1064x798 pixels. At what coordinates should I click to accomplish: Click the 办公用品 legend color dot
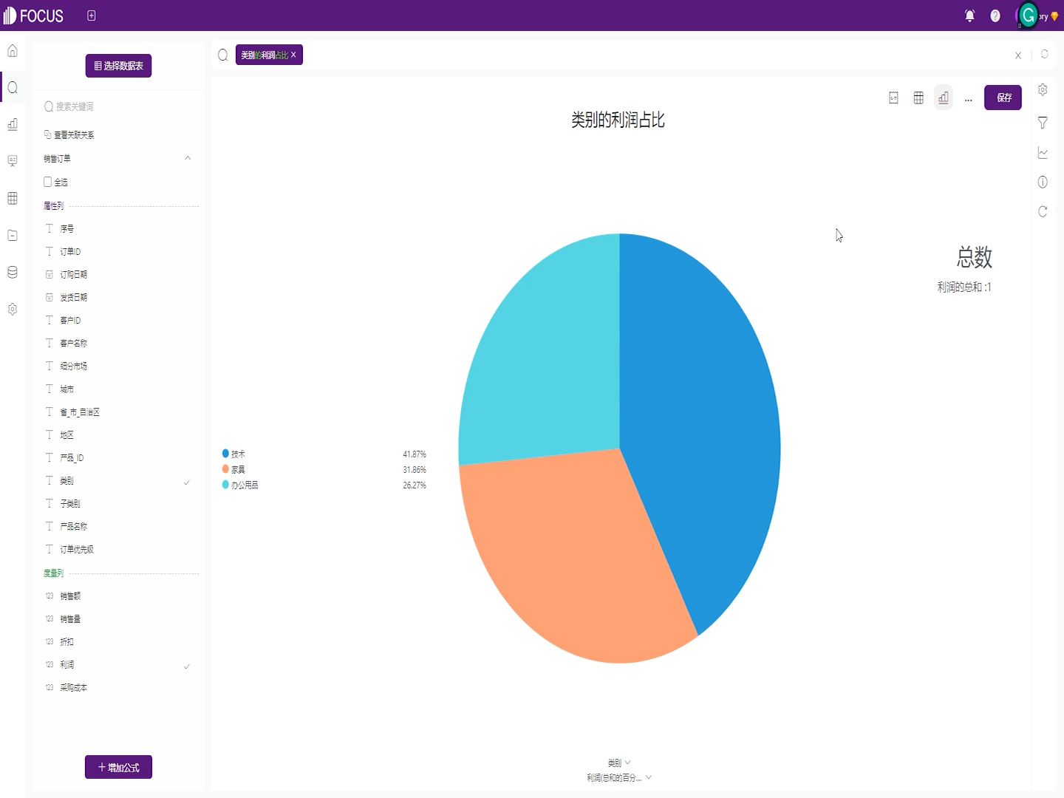(x=225, y=485)
